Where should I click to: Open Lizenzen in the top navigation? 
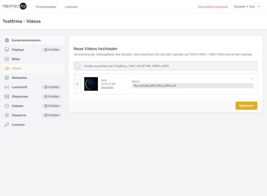point(71,7)
